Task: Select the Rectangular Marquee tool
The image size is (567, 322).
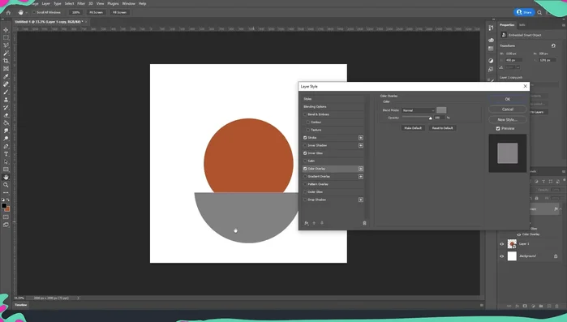Action: tap(6, 37)
